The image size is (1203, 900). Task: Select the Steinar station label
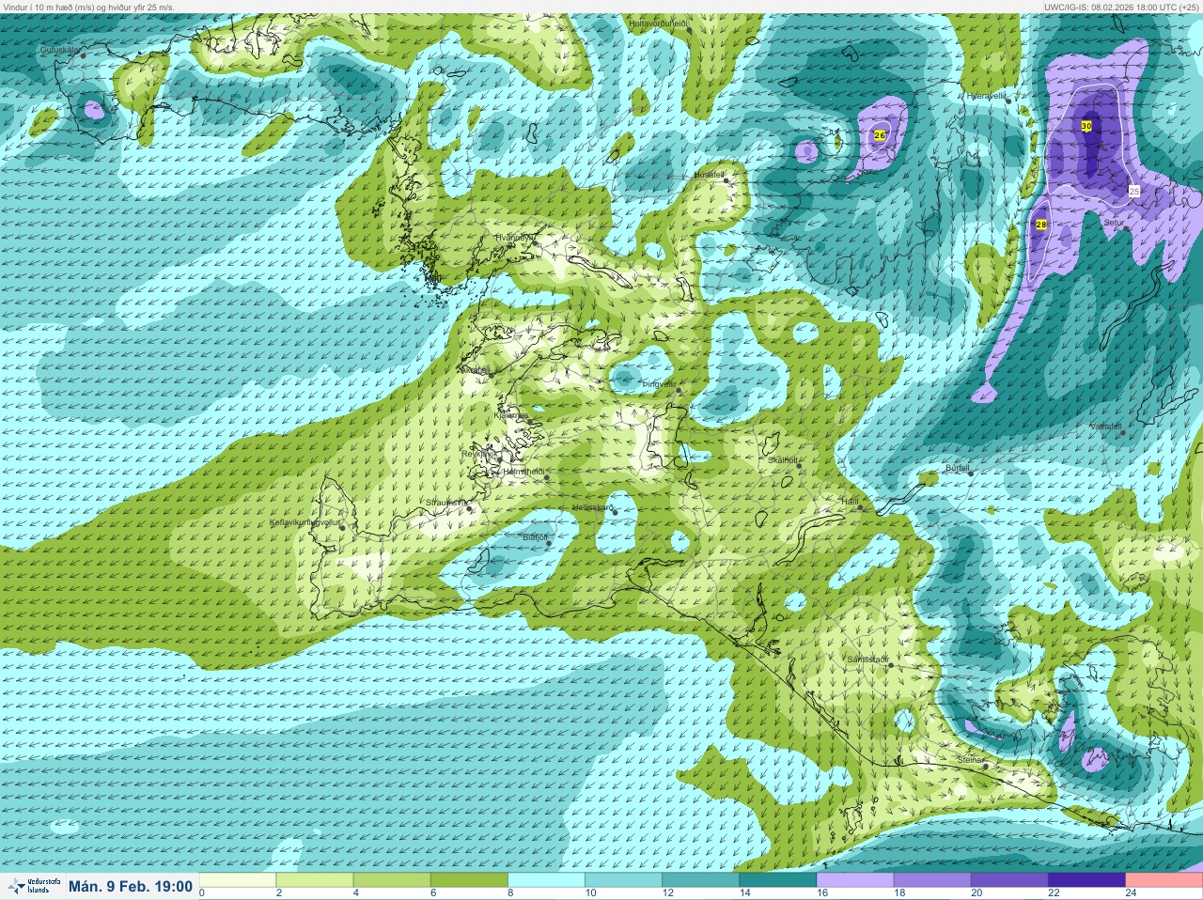click(970, 759)
